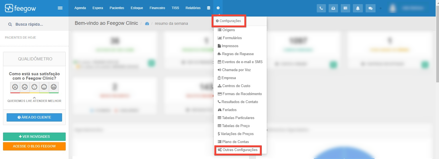Viewport: 439px width, 159px height.
Task: Open the Pacientes menu
Action: tap(117, 8)
